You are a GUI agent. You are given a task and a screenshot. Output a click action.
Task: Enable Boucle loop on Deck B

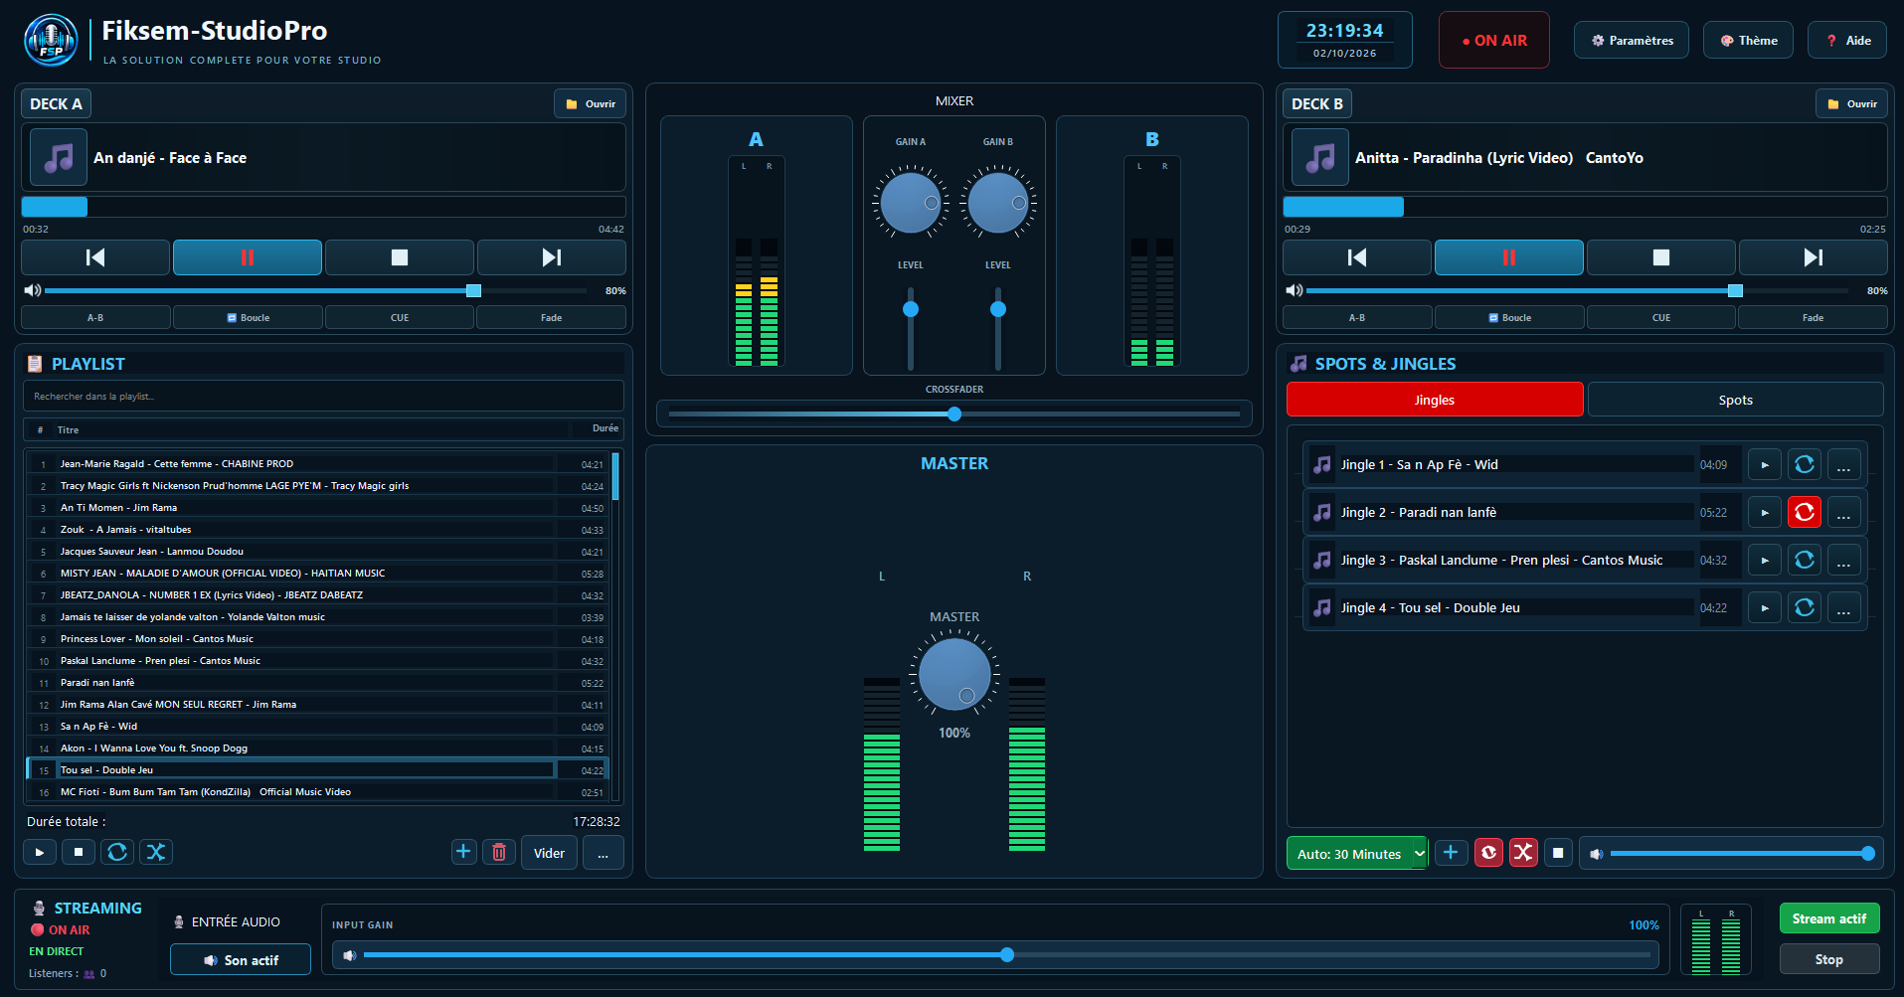point(1509,318)
